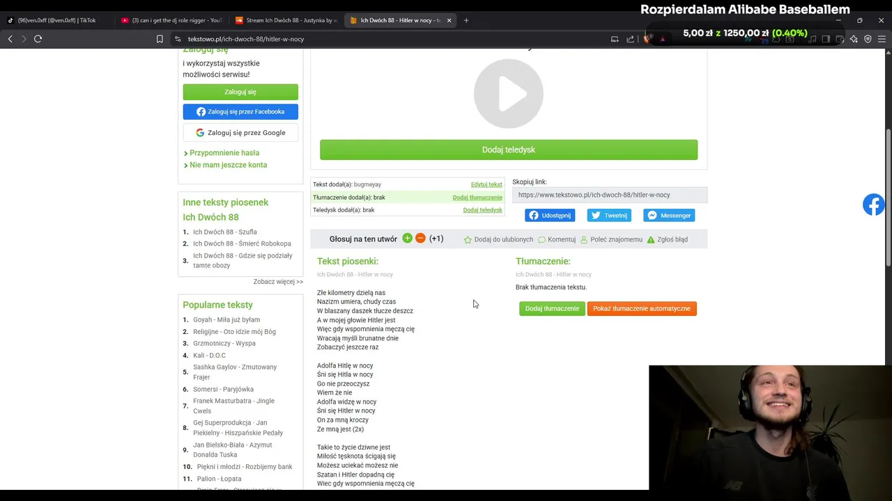Open the Brave Shields lion icon
Image resolution: width=892 pixels, height=501 pixels.
pyautogui.click(x=647, y=39)
